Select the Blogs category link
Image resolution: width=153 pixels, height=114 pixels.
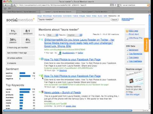[x=40, y=16]
